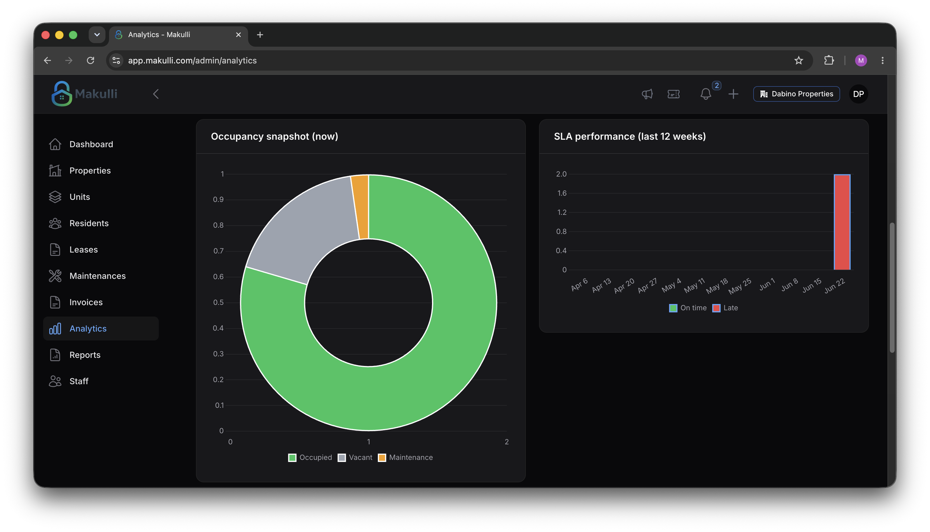Open the DP user avatar menu

click(858, 94)
